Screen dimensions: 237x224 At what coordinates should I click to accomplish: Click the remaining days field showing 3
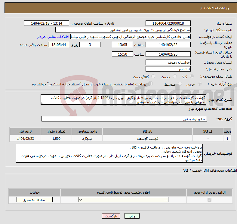(x=90, y=44)
